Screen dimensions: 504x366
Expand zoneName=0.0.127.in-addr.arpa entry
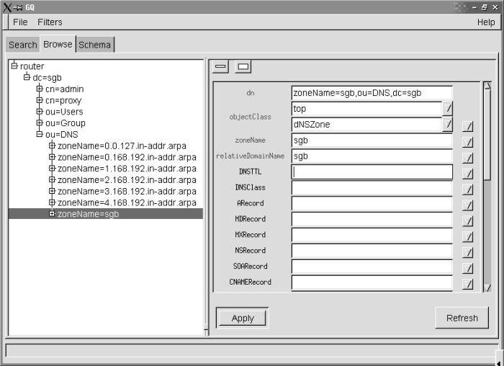tap(52, 146)
